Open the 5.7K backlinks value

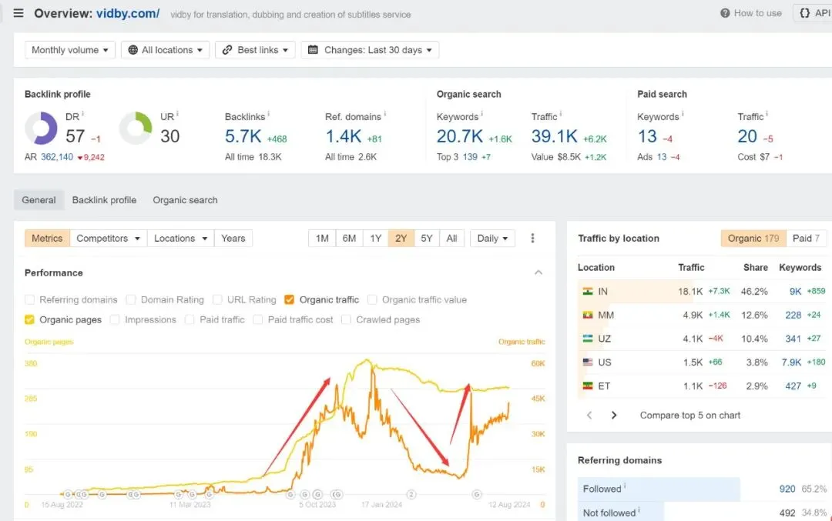click(x=243, y=136)
